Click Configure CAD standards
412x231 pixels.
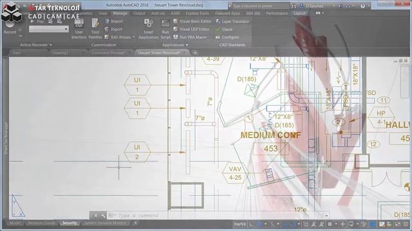pyautogui.click(x=227, y=37)
